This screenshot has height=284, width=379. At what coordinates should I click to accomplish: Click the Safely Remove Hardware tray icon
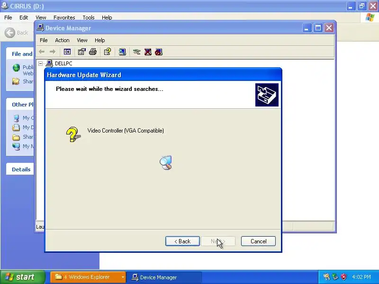coord(335,277)
